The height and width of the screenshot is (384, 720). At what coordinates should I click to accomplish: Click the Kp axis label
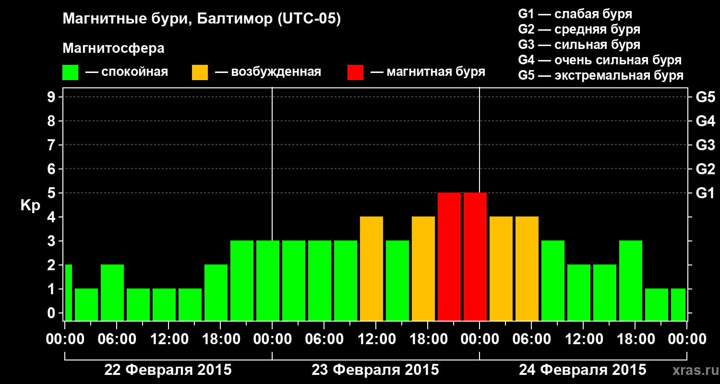(30, 206)
